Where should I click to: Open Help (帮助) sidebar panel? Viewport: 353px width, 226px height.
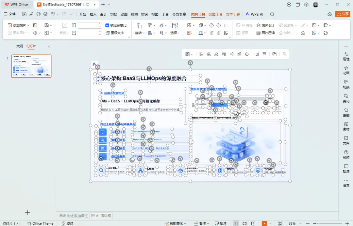(x=346, y=154)
